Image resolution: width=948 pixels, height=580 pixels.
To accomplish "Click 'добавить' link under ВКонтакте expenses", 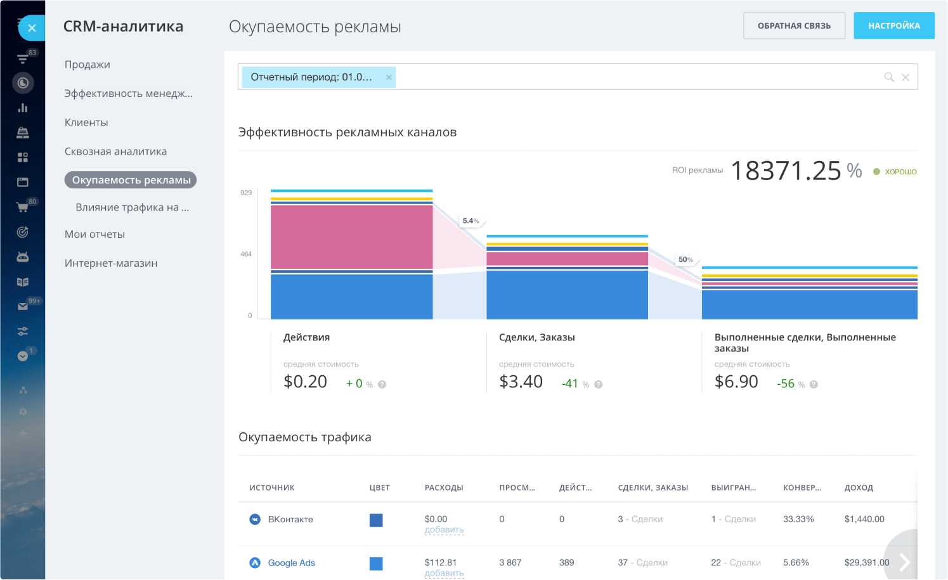I will 444,530.
